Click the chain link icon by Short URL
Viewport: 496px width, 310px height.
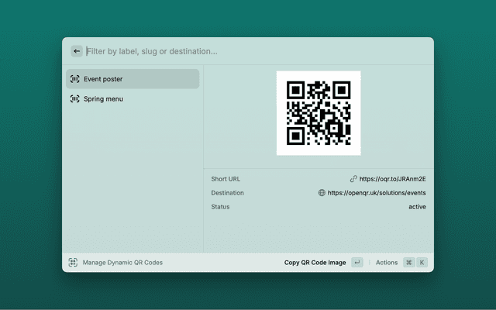tap(353, 179)
